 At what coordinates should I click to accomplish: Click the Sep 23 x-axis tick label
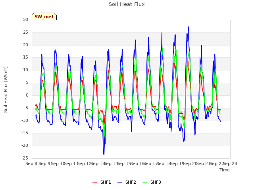tap(230, 163)
